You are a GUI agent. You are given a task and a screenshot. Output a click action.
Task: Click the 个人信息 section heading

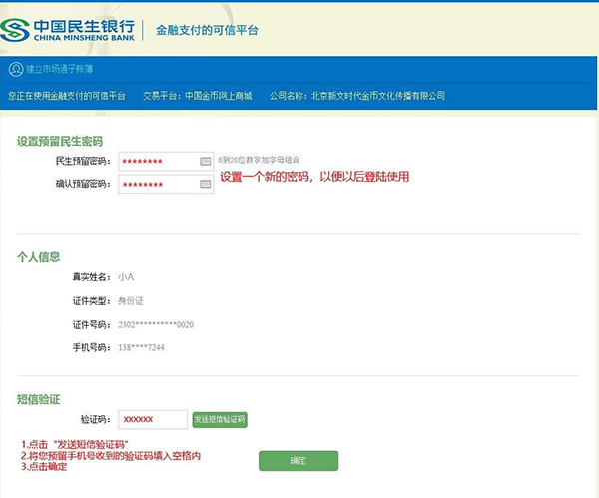38,256
